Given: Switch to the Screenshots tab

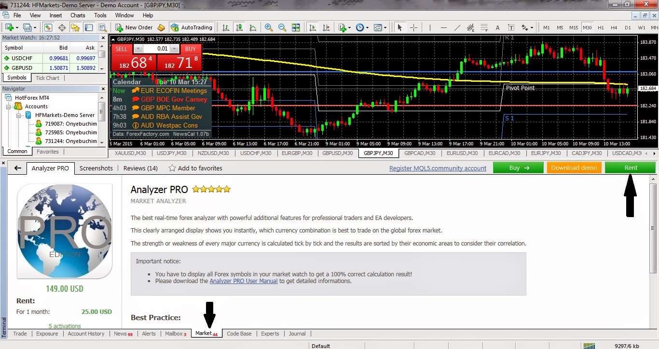Looking at the screenshot, I should point(96,168).
